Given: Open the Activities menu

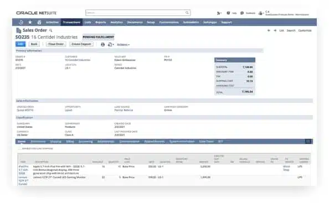Looking at the screenshot, I should pyautogui.click(x=52, y=22).
